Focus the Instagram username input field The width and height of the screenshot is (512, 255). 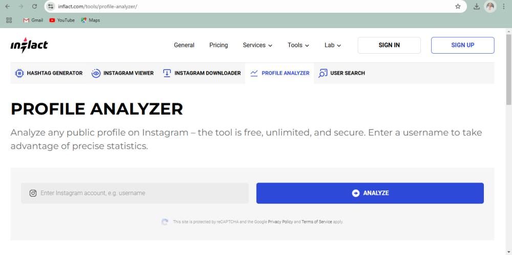tap(135, 193)
